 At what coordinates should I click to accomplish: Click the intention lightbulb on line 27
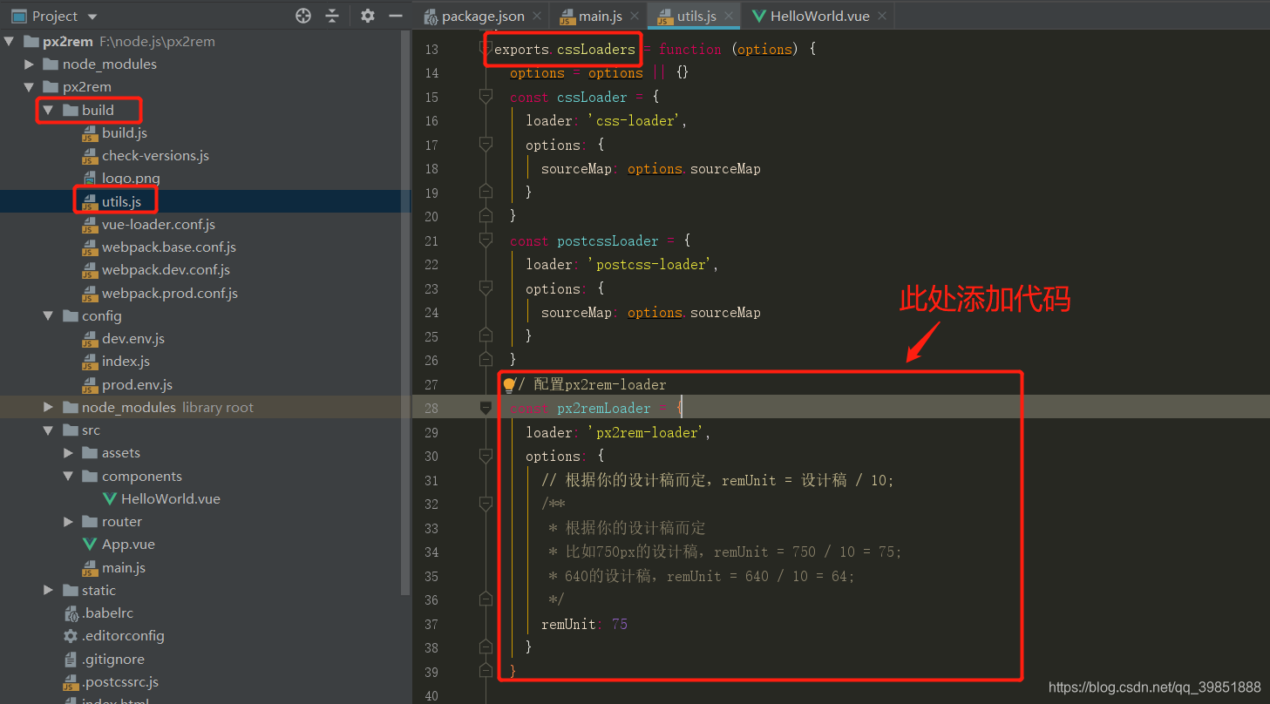tap(509, 384)
